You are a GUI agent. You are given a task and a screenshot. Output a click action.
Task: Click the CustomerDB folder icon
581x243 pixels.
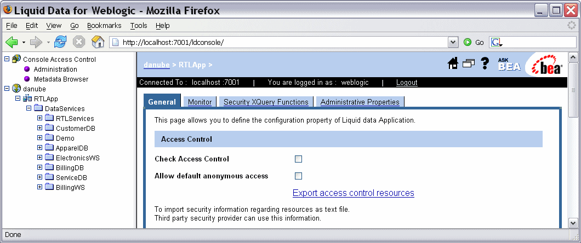pyautogui.click(x=50, y=128)
